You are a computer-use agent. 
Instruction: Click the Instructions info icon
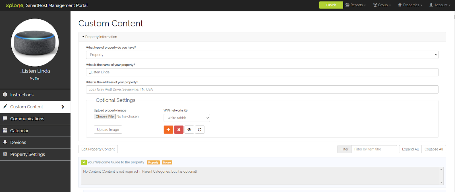(5, 94)
